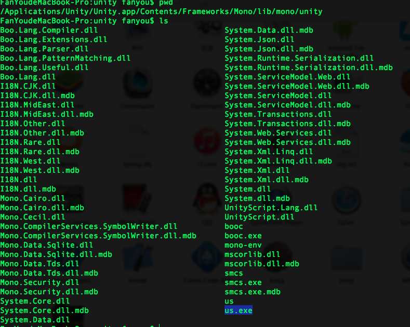Screen dimensions: 410x327
Task: Select System.Core.dll.mdb entry
Action: click(45, 310)
